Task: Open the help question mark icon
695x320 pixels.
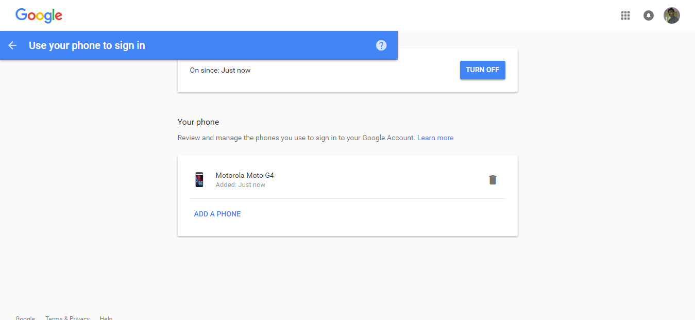Action: pos(381,45)
